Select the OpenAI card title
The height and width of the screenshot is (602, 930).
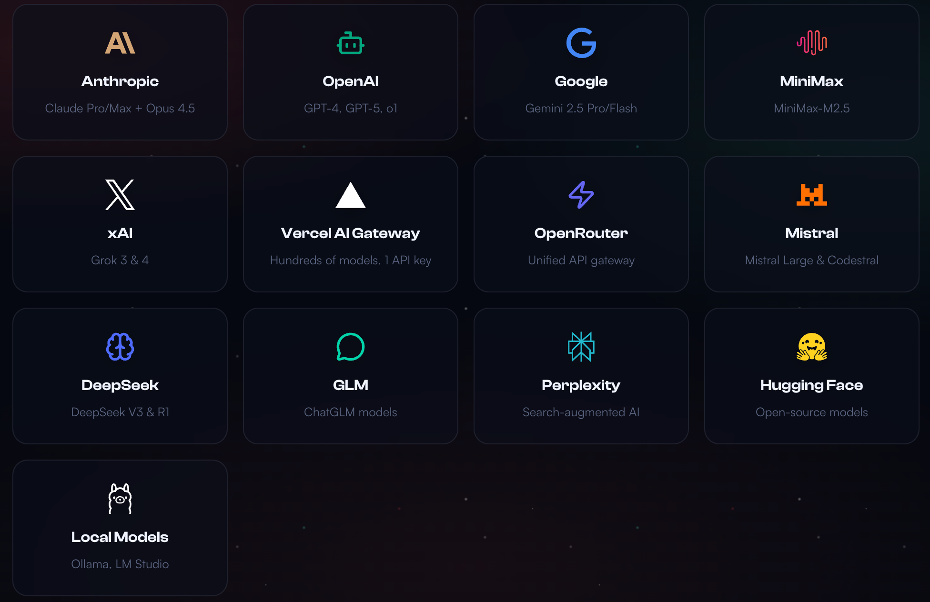[351, 81]
